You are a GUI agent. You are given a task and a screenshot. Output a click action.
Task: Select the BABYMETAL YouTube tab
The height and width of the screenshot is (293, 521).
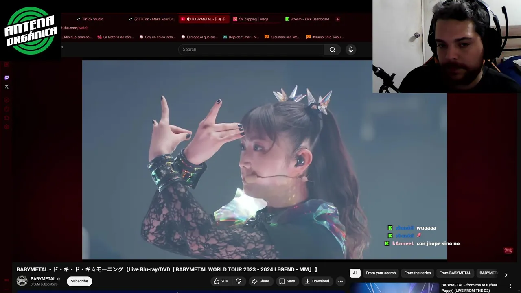(204, 19)
